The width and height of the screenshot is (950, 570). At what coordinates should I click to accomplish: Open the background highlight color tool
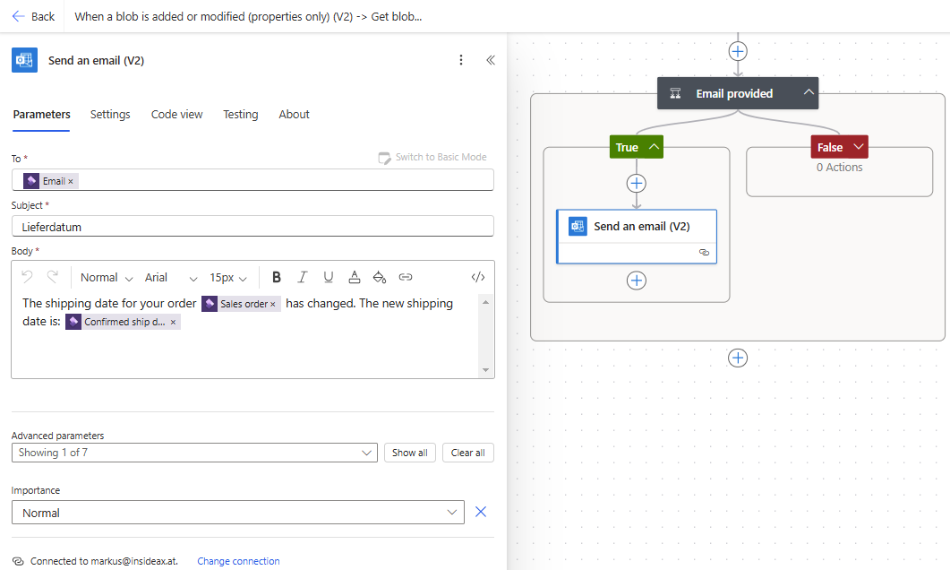pyautogui.click(x=380, y=278)
